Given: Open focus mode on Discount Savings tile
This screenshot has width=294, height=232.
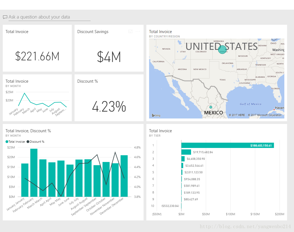Looking at the screenshot, I should (130, 31).
